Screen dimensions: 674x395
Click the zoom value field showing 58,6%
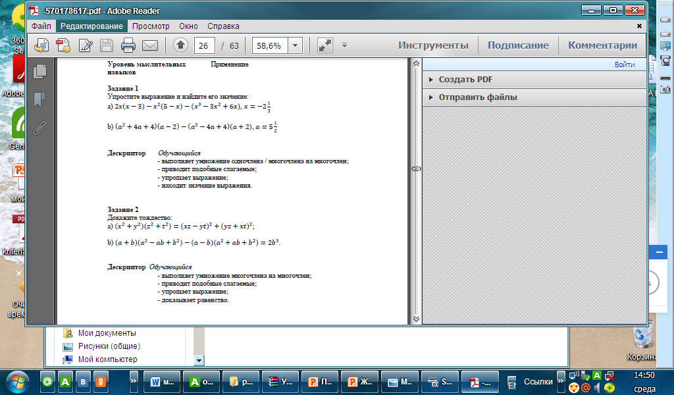coord(269,45)
